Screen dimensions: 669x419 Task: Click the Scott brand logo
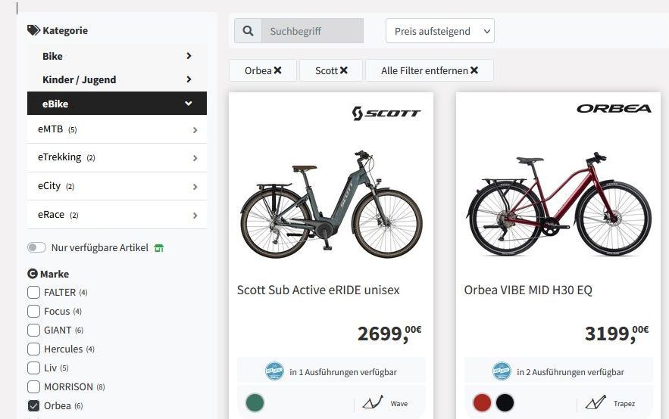[386, 113]
